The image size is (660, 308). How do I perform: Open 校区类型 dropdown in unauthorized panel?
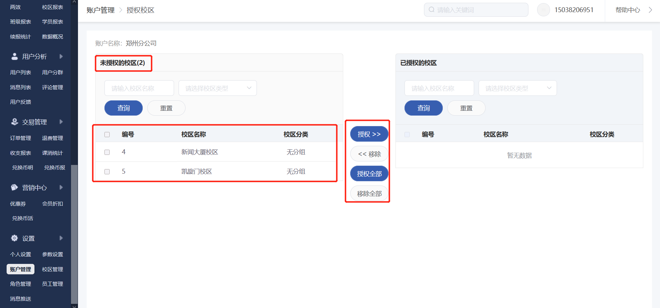pos(218,88)
